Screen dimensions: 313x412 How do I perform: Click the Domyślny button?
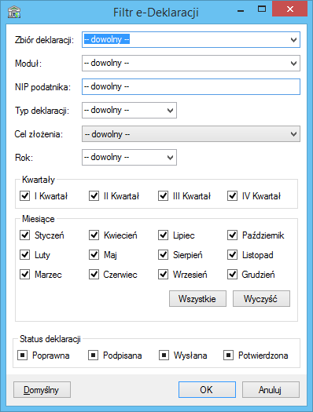42,390
